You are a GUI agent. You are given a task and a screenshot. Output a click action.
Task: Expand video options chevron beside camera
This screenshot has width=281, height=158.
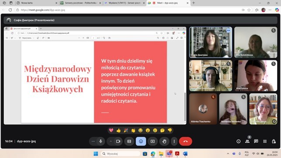click(x=111, y=141)
